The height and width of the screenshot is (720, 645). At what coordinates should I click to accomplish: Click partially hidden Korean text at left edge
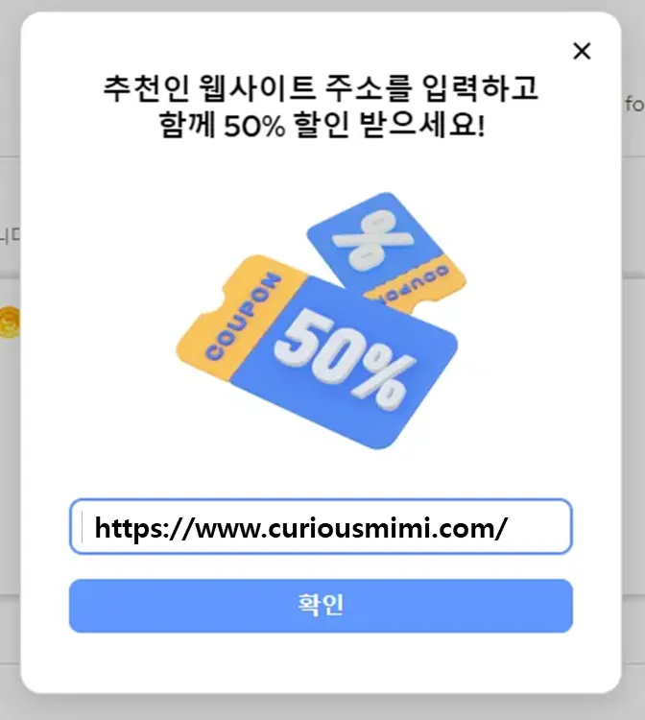coord(10,235)
